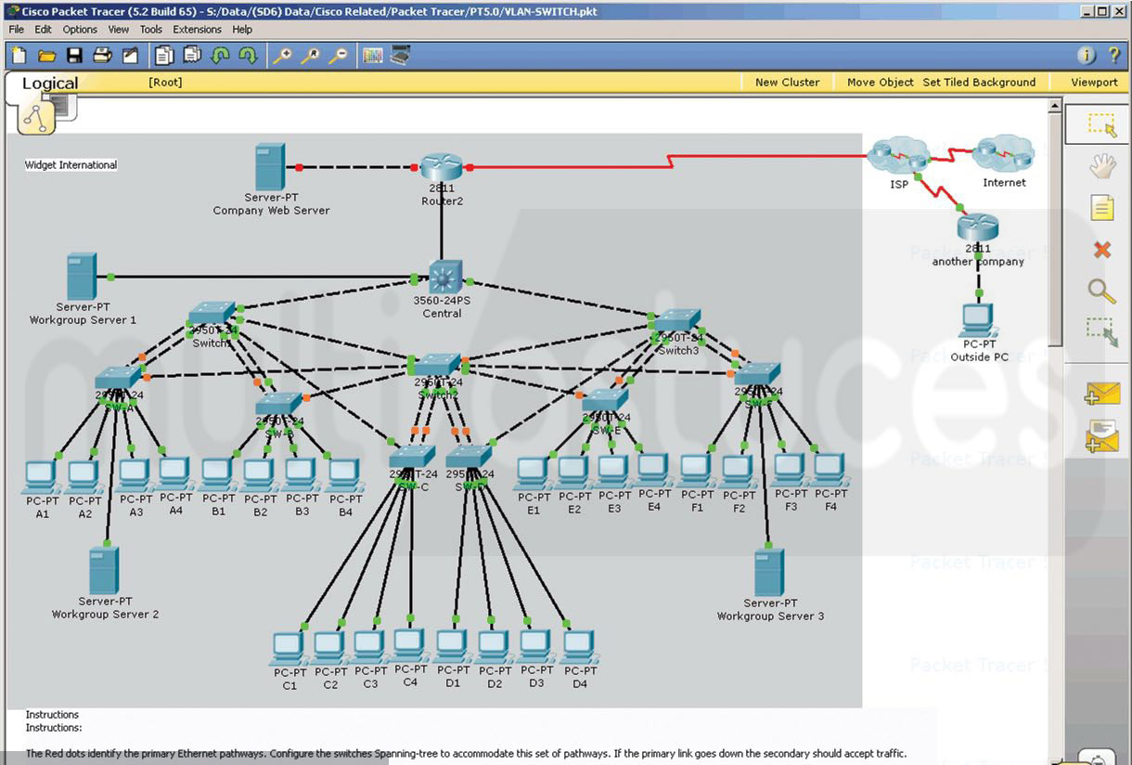1132x765 pixels.
Task: Click the Viewport button
Action: point(1094,83)
